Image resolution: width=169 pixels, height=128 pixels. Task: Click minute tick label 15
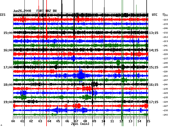148,121
